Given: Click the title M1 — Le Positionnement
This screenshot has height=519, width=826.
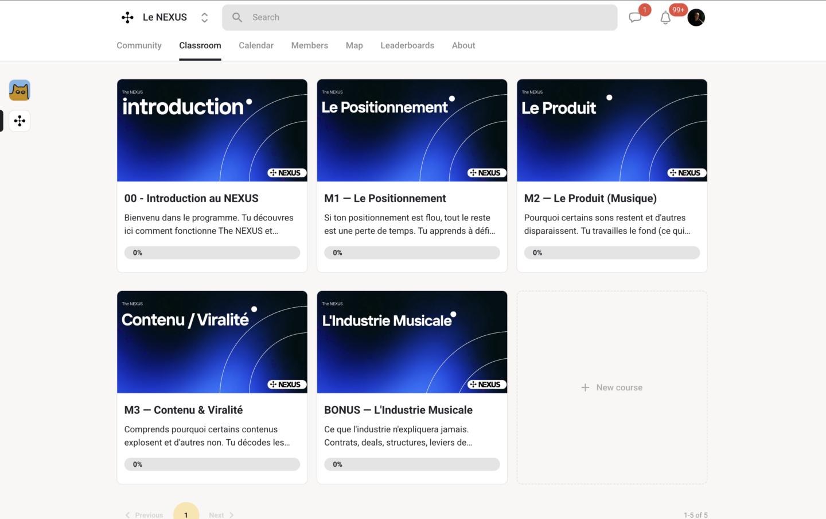Looking at the screenshot, I should click(385, 198).
